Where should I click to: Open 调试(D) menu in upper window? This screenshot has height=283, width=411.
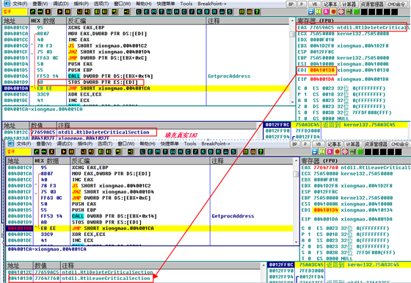coord(60,4)
